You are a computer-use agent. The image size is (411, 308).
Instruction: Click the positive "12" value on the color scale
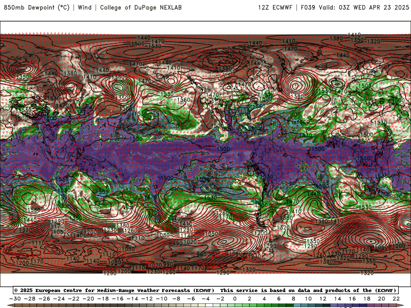(323, 299)
